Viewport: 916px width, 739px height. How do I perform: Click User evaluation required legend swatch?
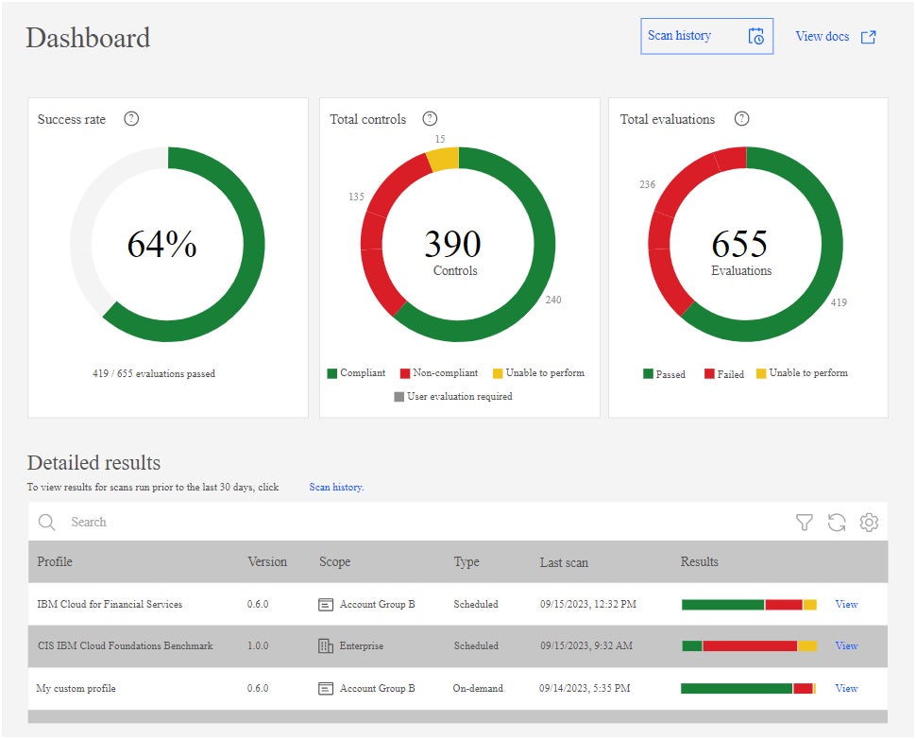coord(399,396)
